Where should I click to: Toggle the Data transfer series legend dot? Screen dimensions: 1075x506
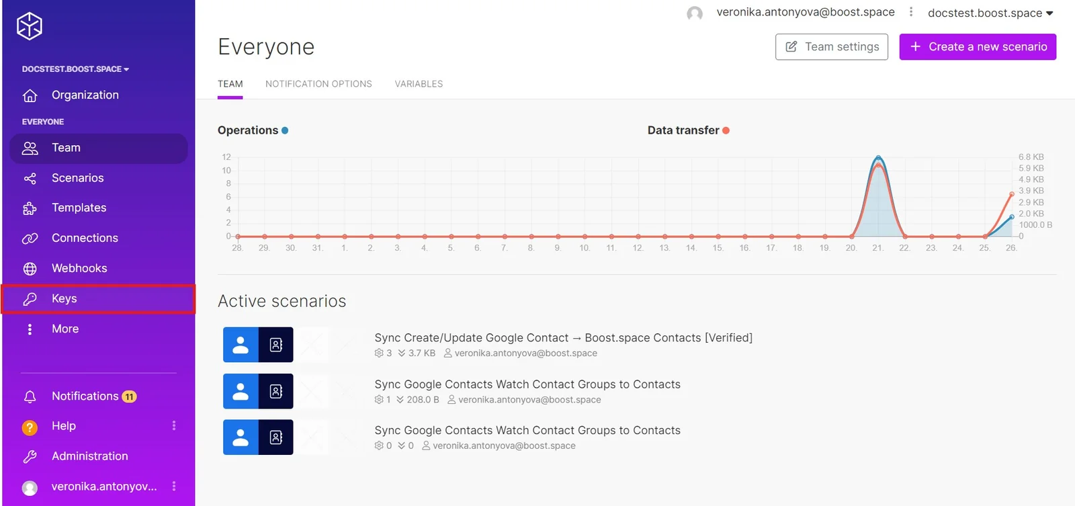(726, 130)
